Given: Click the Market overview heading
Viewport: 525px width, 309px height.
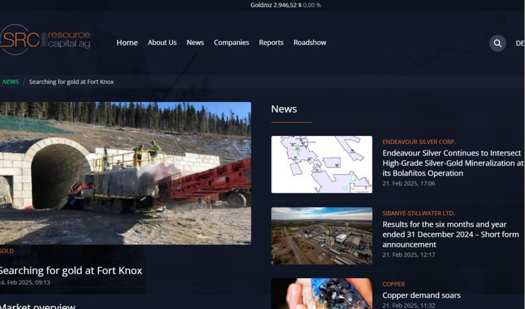Looking at the screenshot, I should (38, 306).
